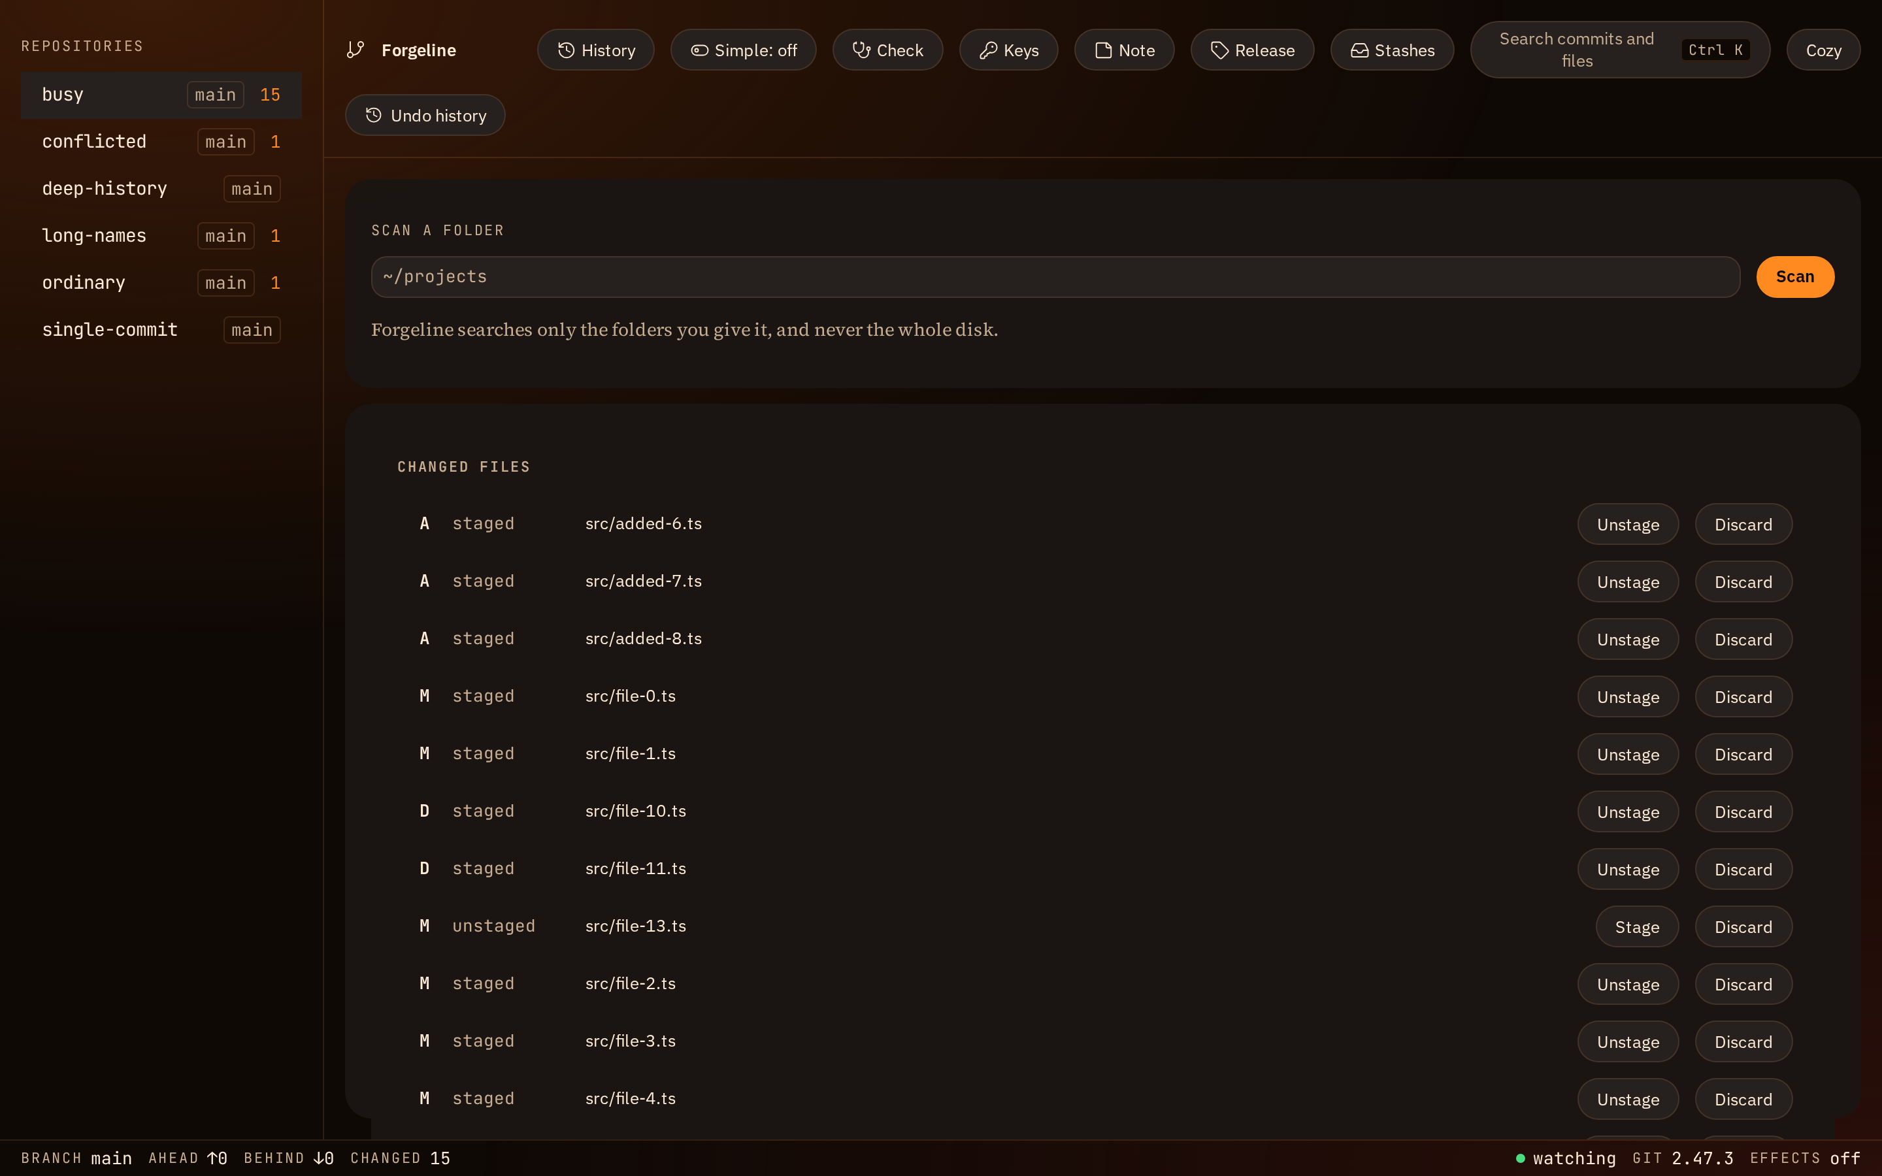This screenshot has width=1882, height=1176.
Task: Show the Stashes list
Action: pyautogui.click(x=1392, y=50)
